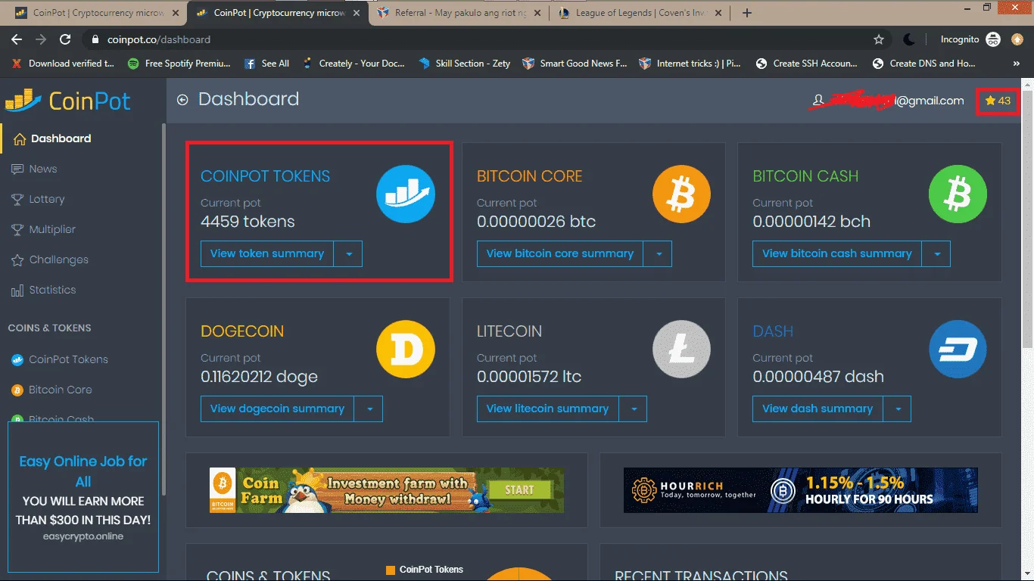
Task: Click the star points badge showing 43
Action: click(x=998, y=101)
